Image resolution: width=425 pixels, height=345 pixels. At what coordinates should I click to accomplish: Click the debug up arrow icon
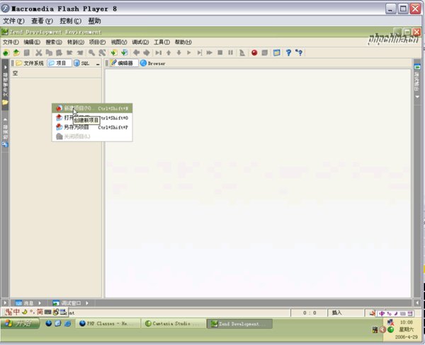(169, 53)
